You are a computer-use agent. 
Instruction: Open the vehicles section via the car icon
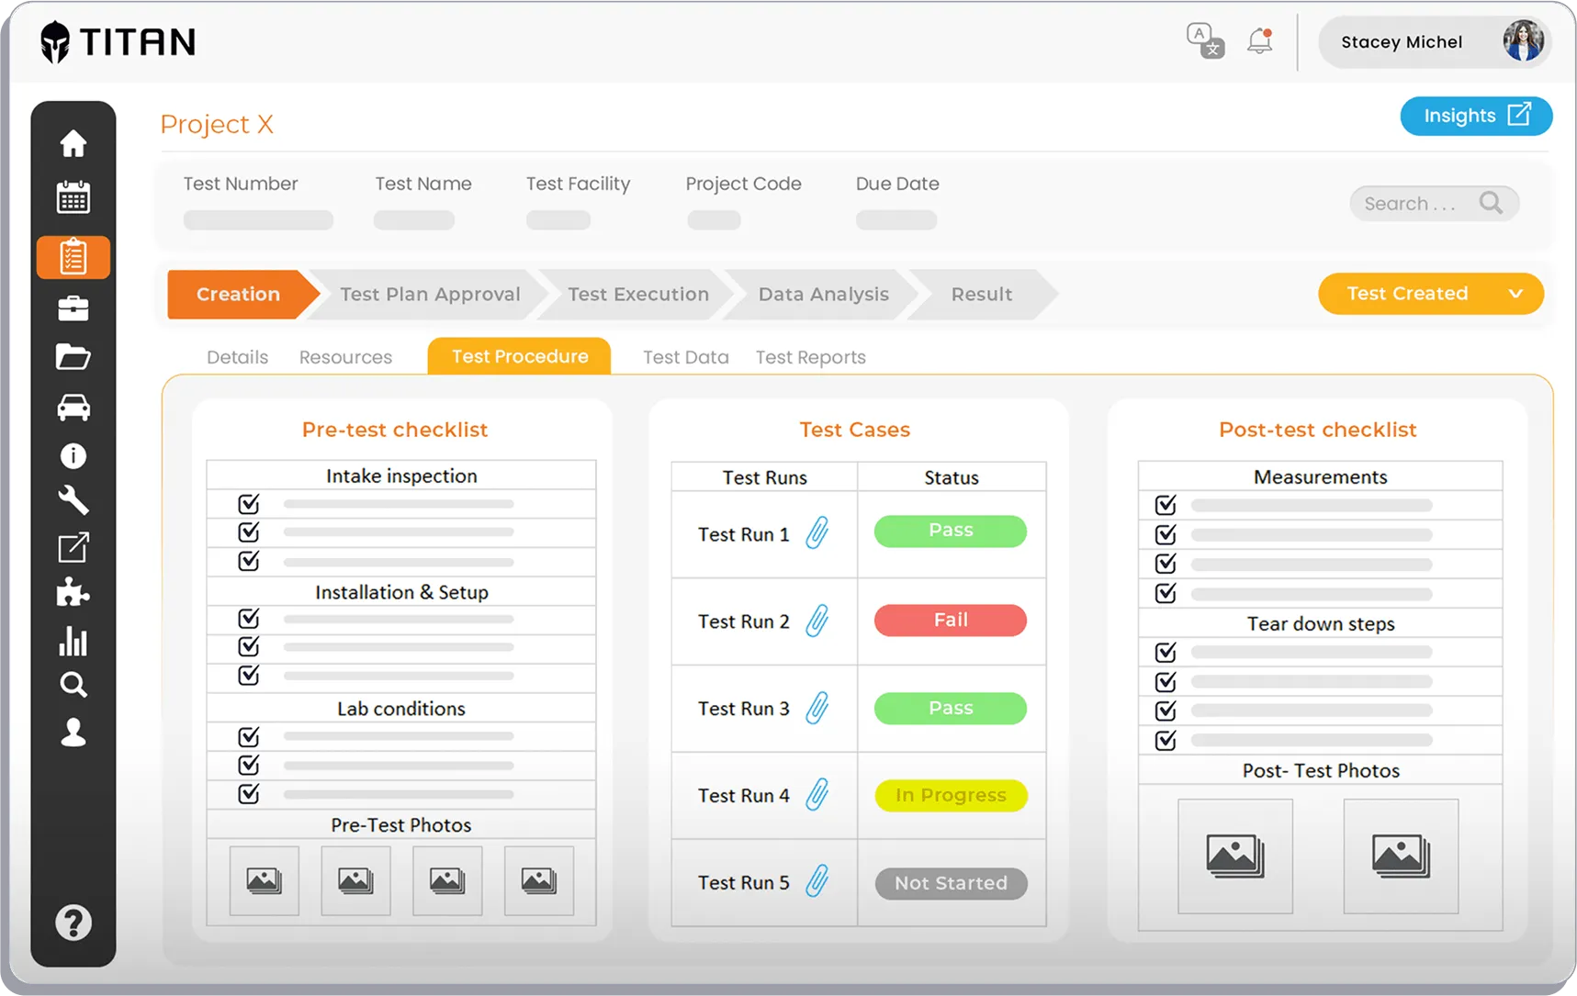(73, 407)
